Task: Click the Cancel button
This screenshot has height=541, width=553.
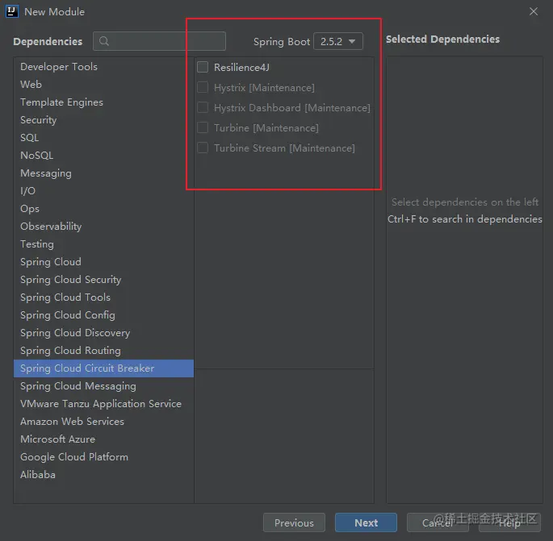Action: coord(438,522)
